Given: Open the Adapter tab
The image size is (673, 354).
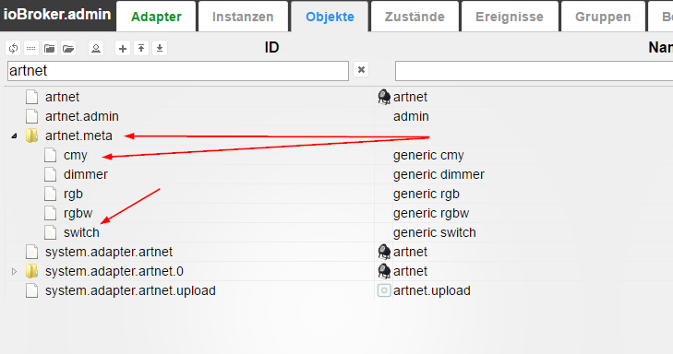Looking at the screenshot, I should 156,17.
